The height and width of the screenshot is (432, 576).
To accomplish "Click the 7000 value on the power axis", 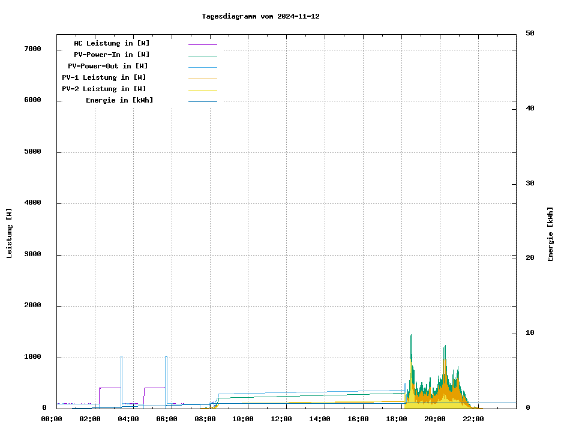I will click(x=31, y=49).
